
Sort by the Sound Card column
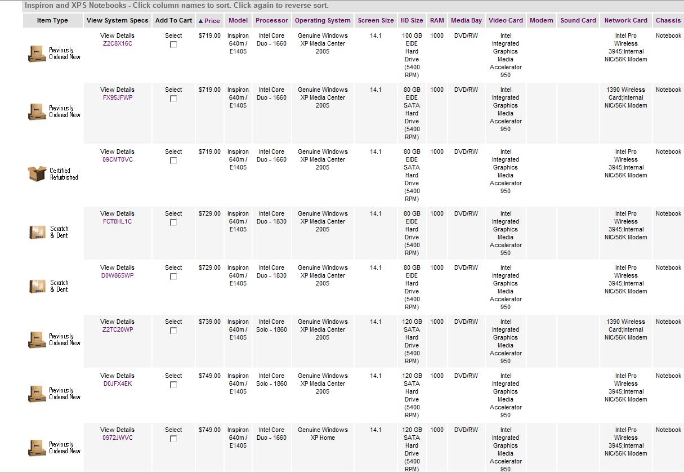tap(578, 20)
